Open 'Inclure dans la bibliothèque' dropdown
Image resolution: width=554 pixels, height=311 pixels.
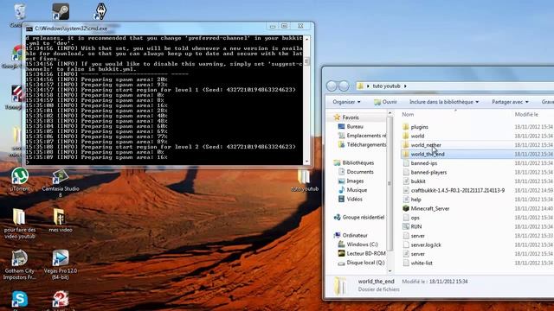(x=444, y=102)
